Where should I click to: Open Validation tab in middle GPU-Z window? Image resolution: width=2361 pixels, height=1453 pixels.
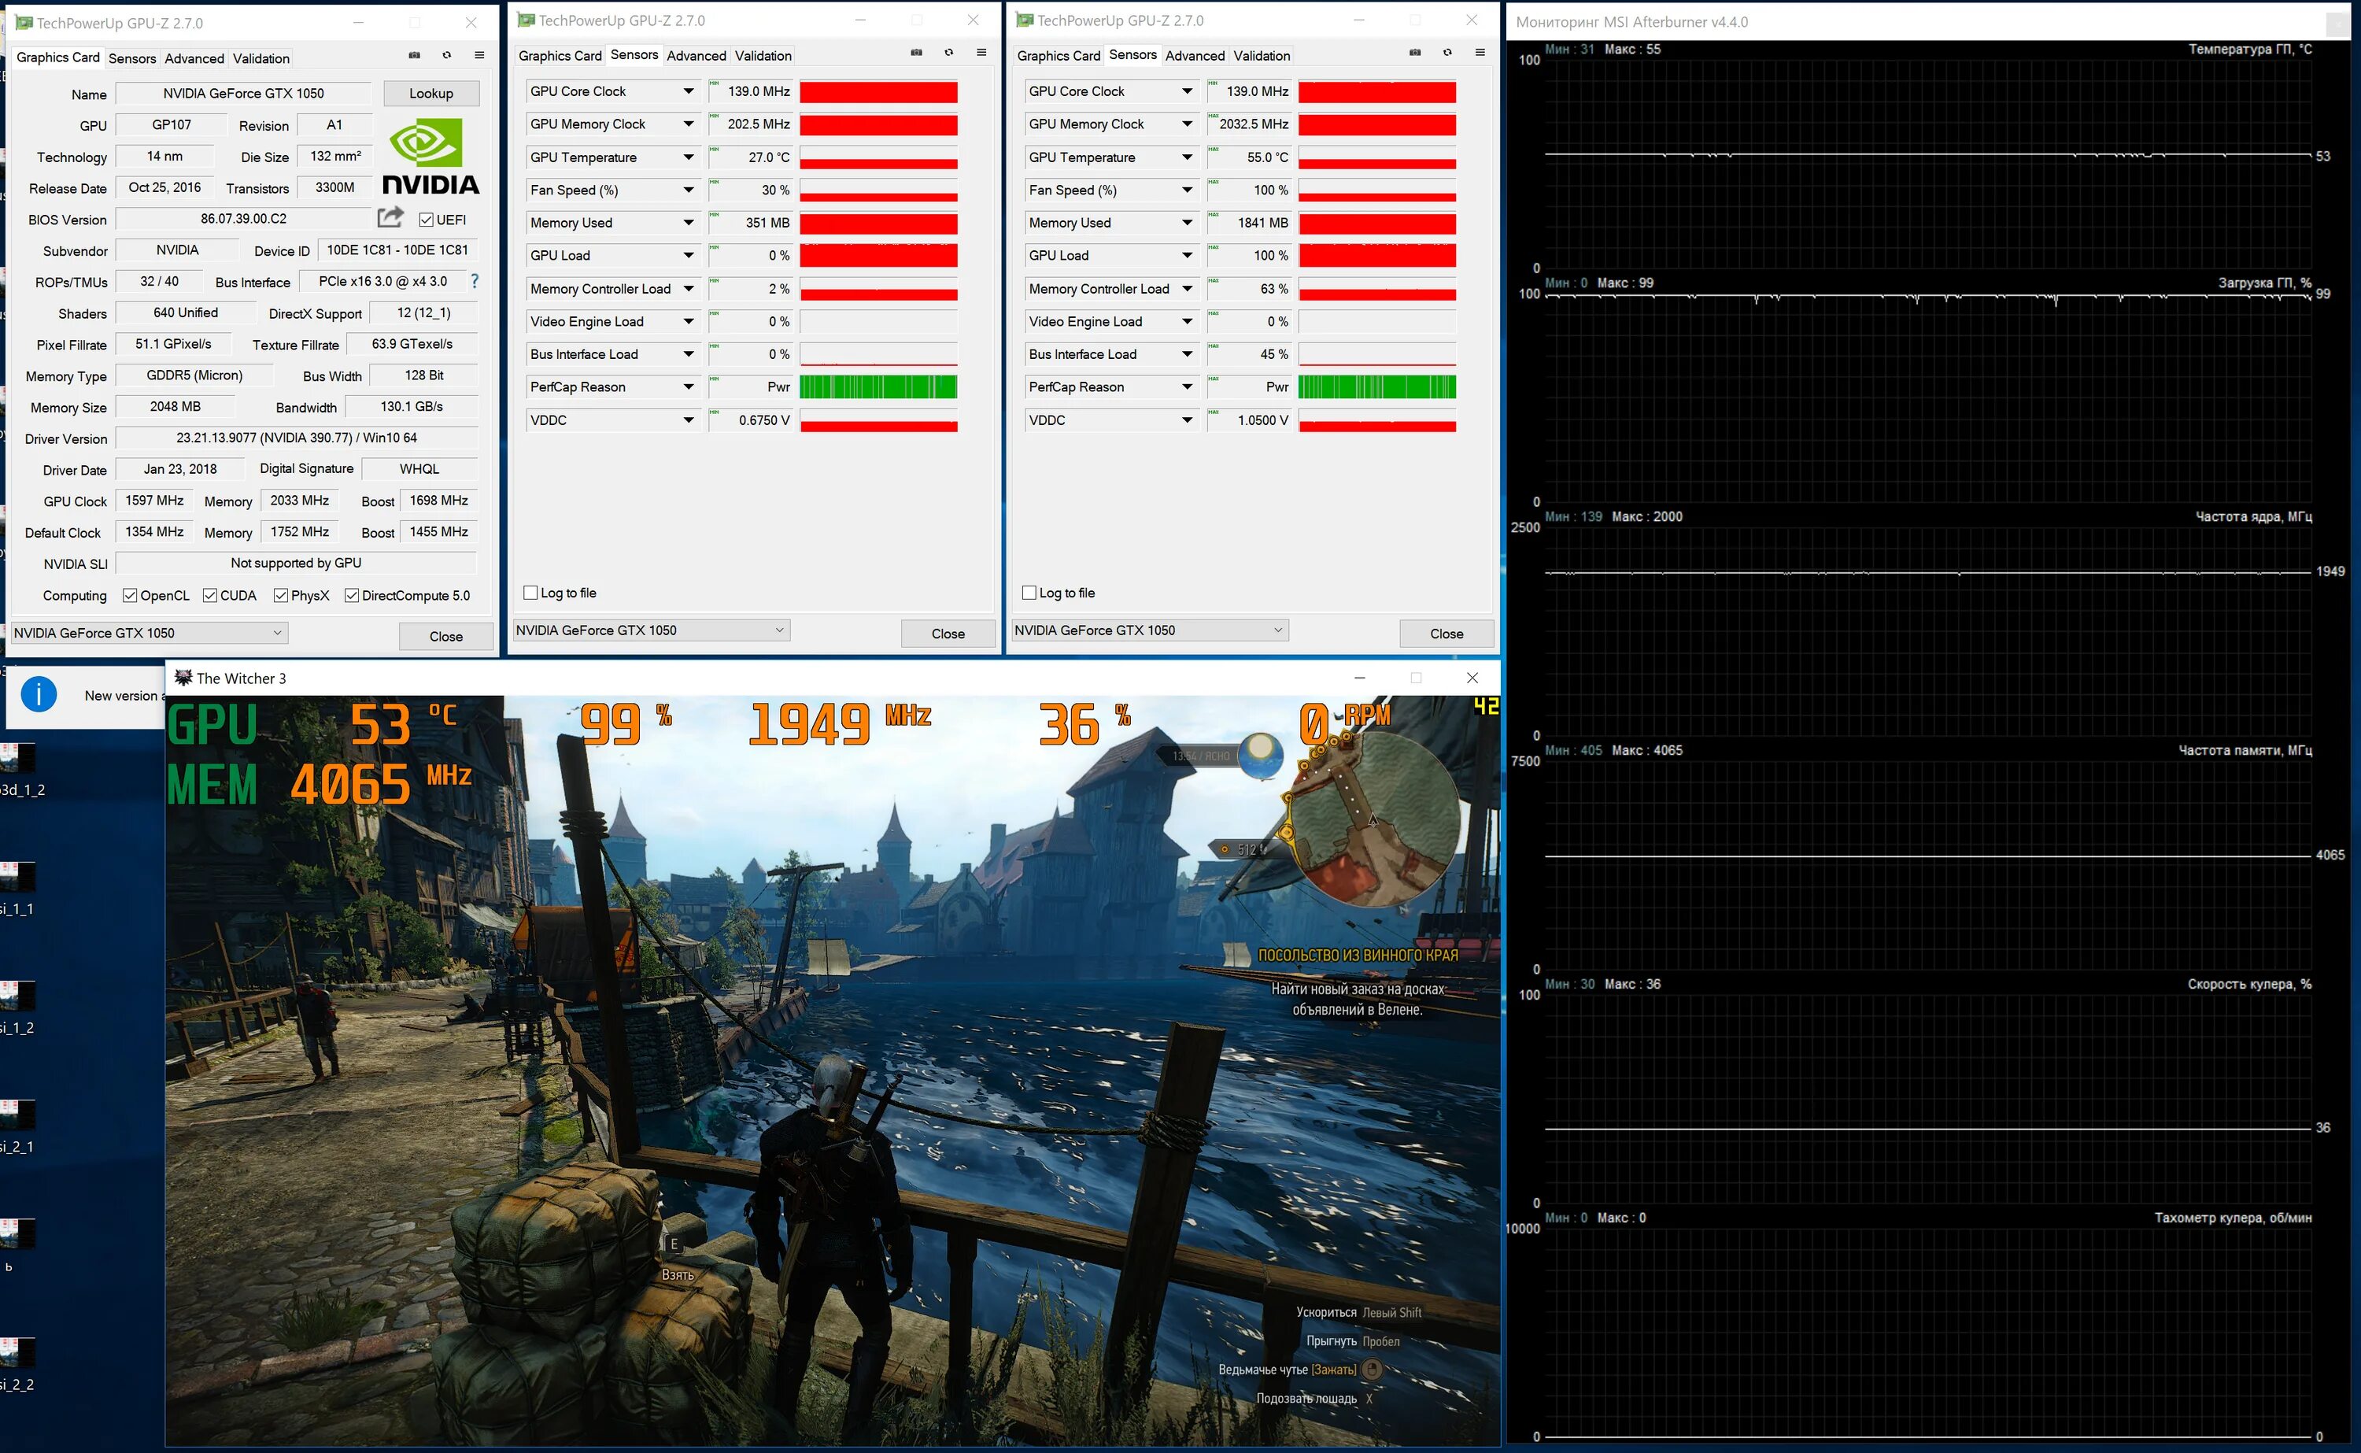[x=763, y=56]
